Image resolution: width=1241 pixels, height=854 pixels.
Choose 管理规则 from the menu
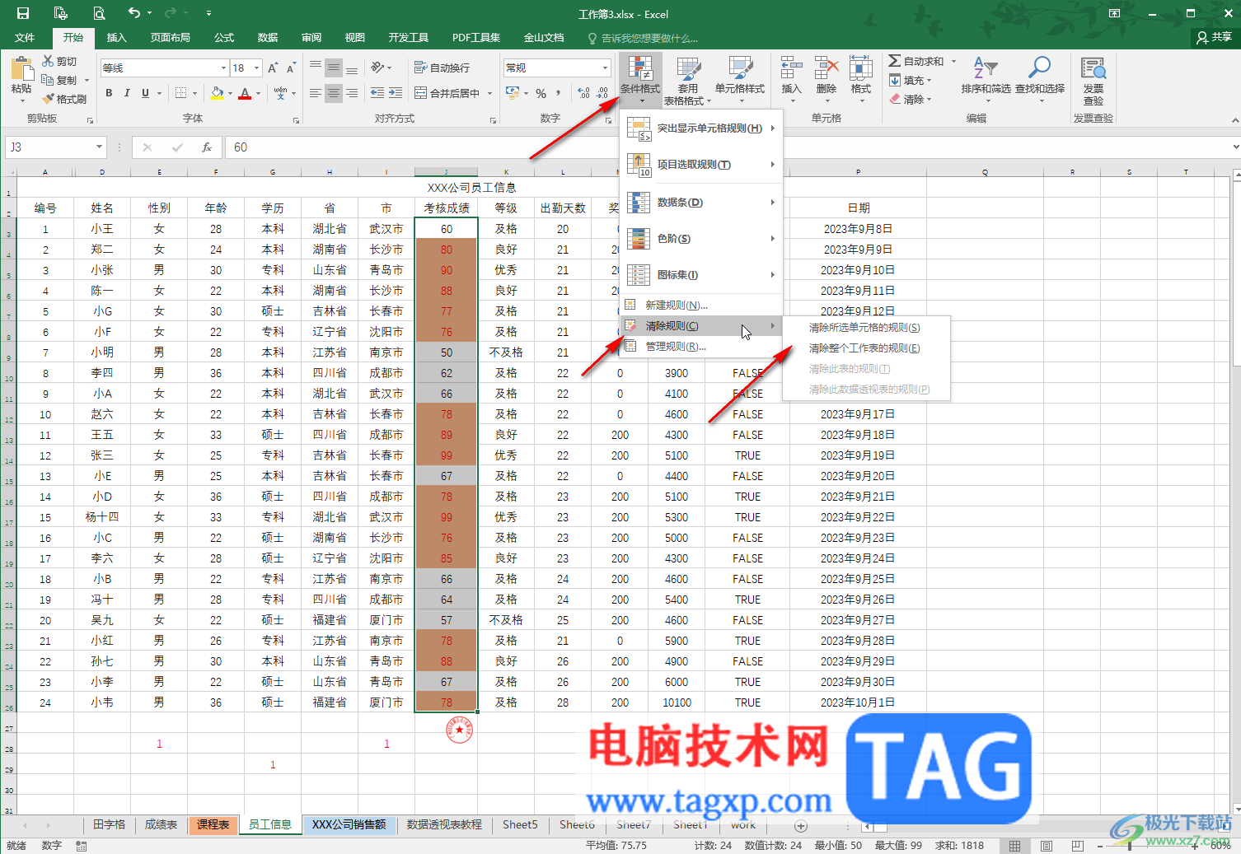tap(676, 347)
